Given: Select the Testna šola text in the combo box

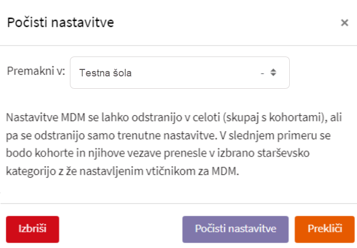Looking at the screenshot, I should tap(105, 73).
